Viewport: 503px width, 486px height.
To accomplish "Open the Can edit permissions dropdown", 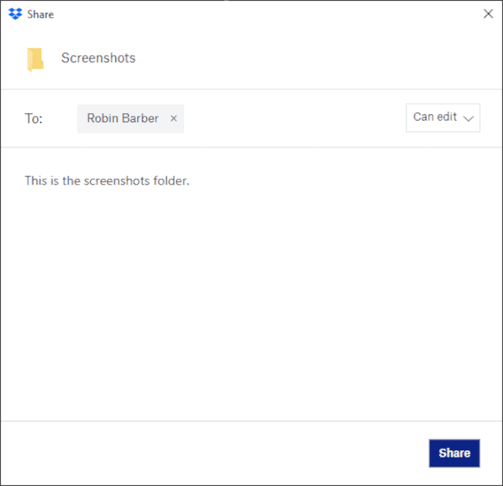I will (443, 117).
